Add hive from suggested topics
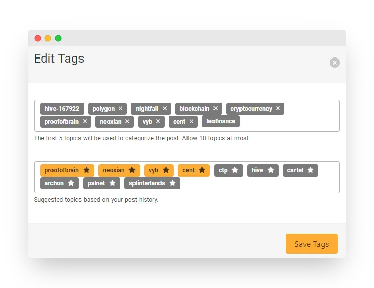The width and height of the screenshot is (374, 288). point(263,170)
